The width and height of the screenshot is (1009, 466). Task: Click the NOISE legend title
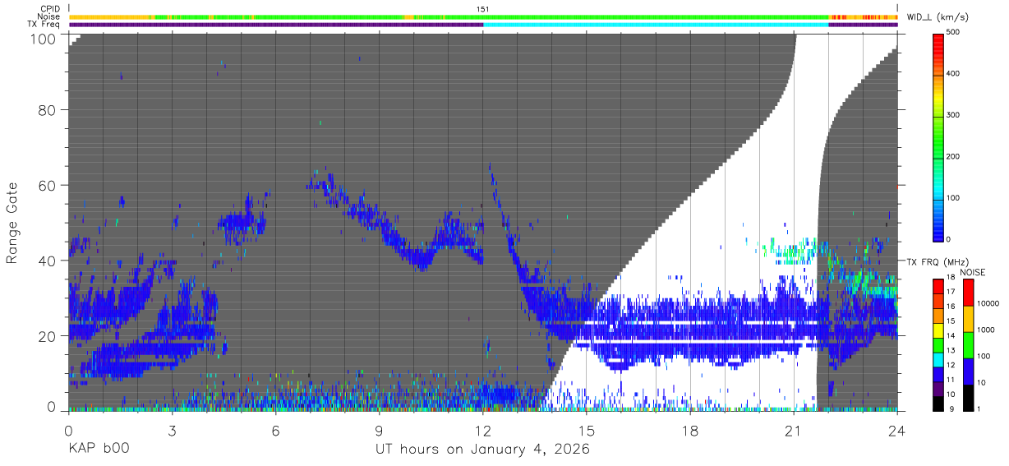(973, 272)
